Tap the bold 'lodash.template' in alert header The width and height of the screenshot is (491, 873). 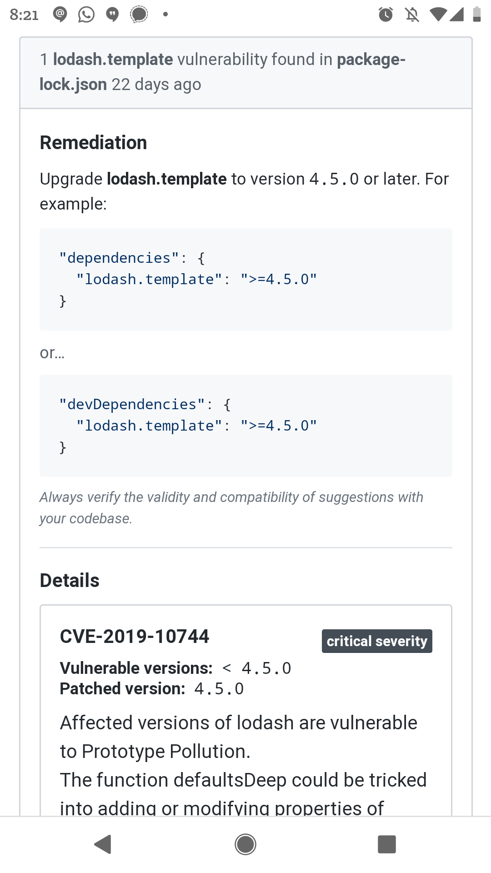[113, 60]
